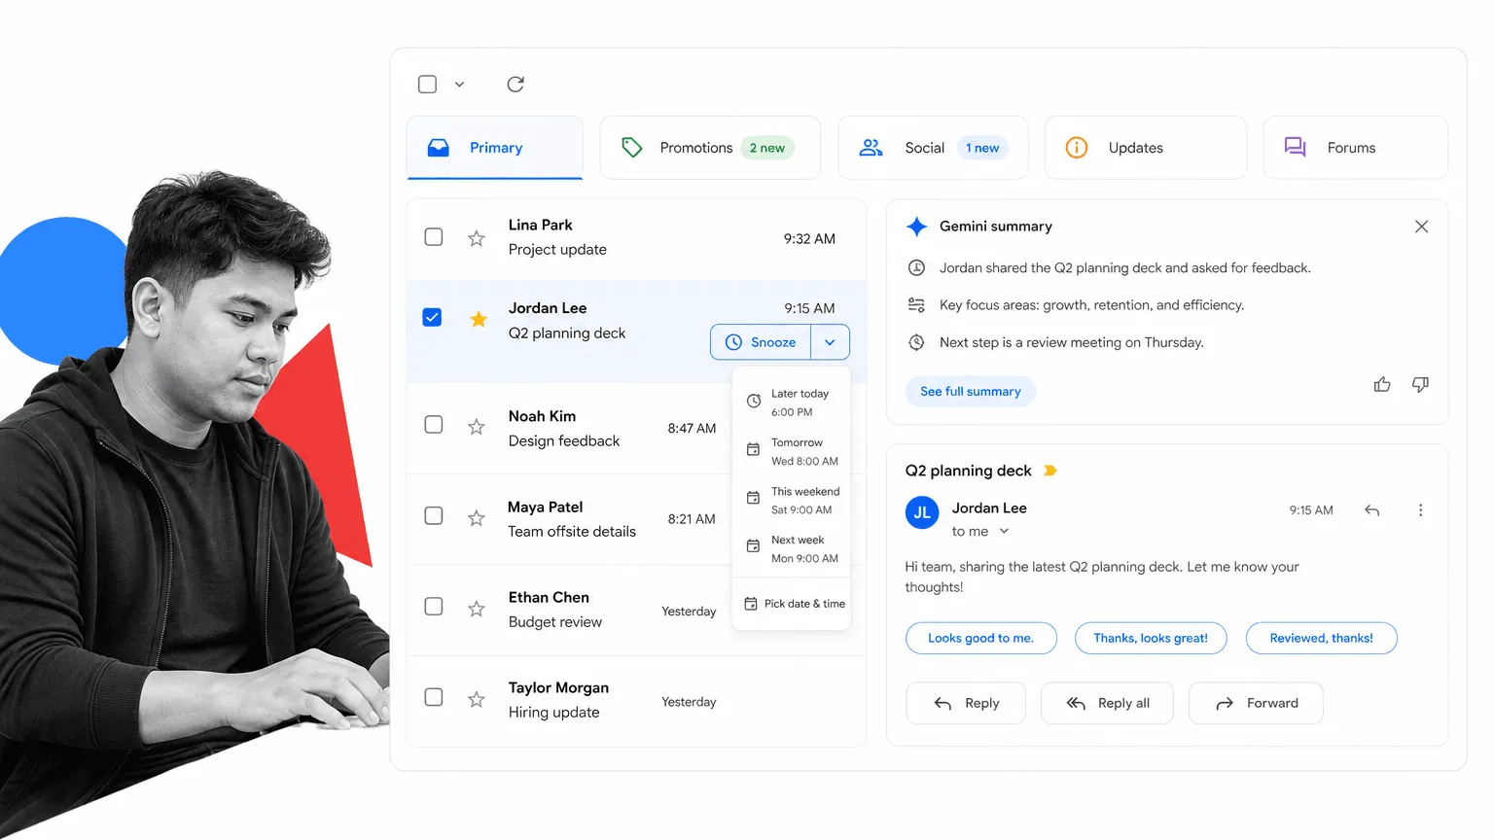Choose This weekend Sat 9:00 AM option
This screenshot has height=840, width=1494.
coord(791,500)
